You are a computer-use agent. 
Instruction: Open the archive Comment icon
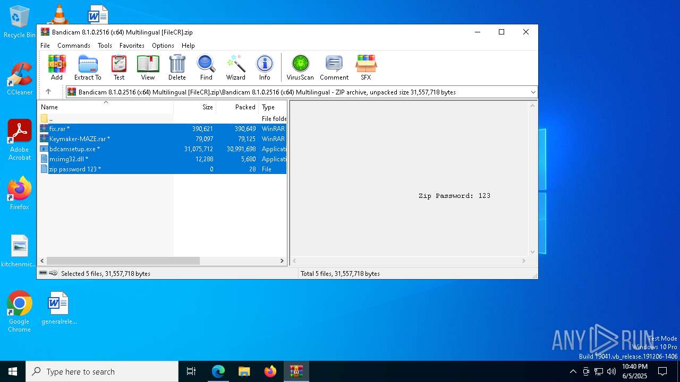point(334,67)
